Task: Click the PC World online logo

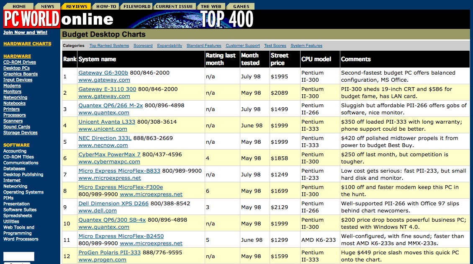Action: [59, 19]
